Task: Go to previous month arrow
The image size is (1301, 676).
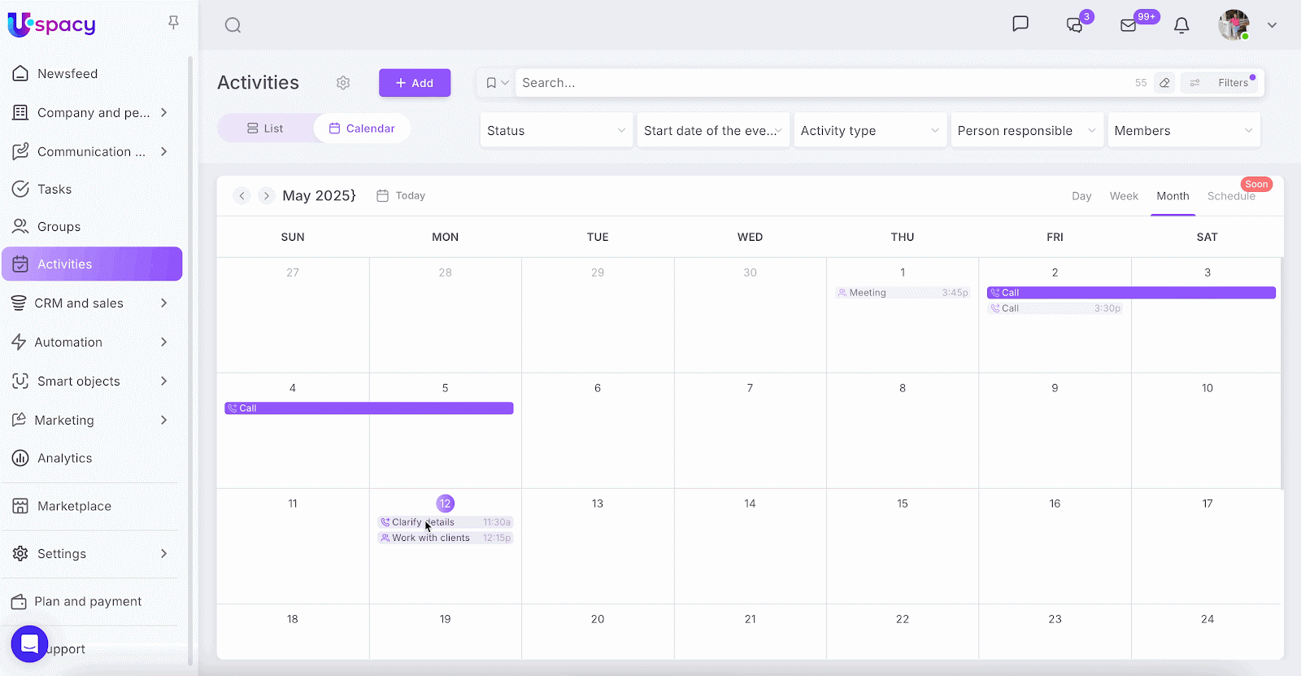Action: (x=241, y=196)
